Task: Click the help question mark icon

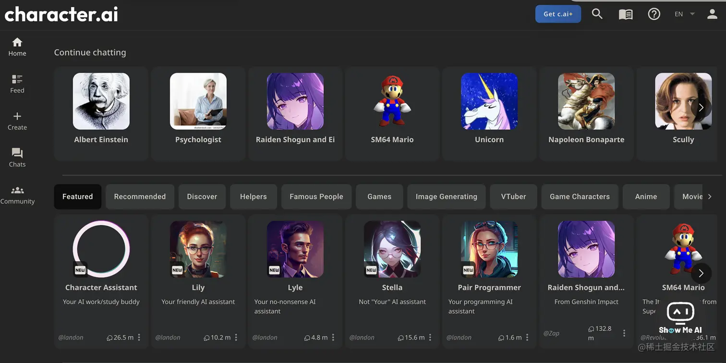Action: pos(654,14)
